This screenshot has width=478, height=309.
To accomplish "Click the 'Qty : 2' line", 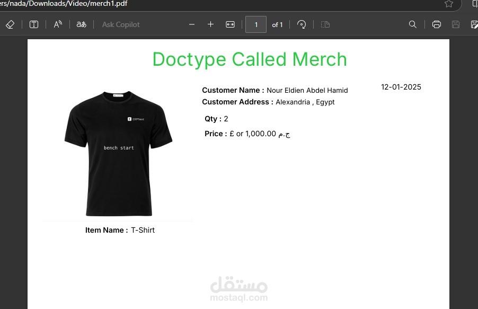I will (x=216, y=119).
